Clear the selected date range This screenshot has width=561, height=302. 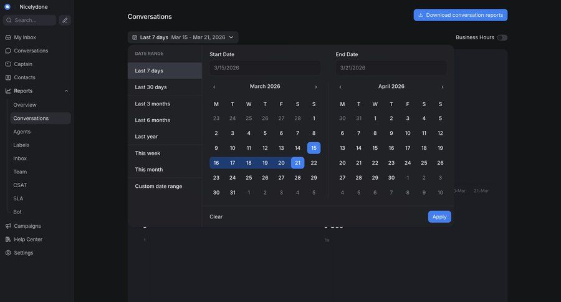pos(216,217)
